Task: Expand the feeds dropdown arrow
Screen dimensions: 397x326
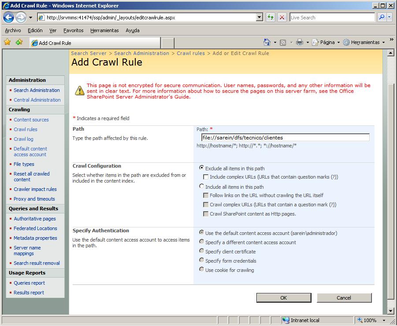Action: (291, 43)
